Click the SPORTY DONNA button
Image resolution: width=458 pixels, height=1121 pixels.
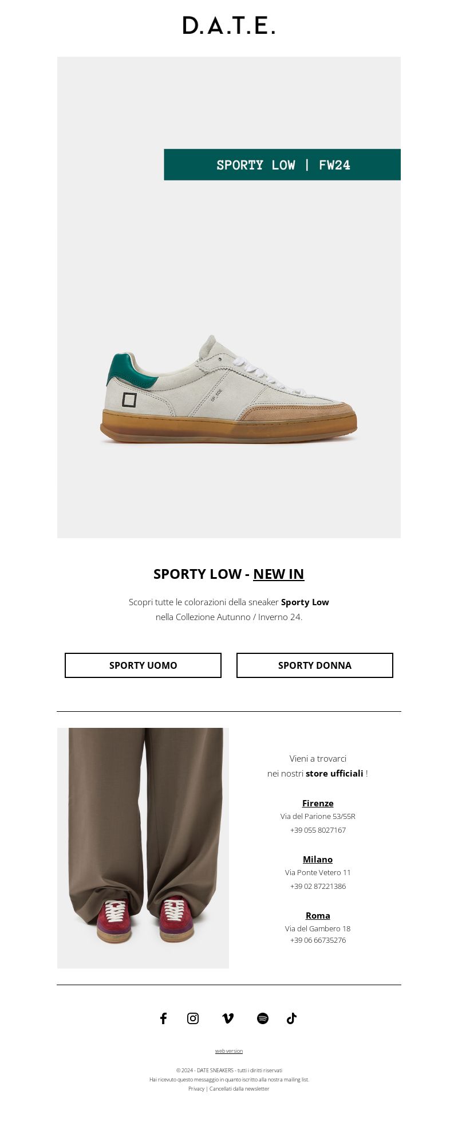[x=315, y=665]
